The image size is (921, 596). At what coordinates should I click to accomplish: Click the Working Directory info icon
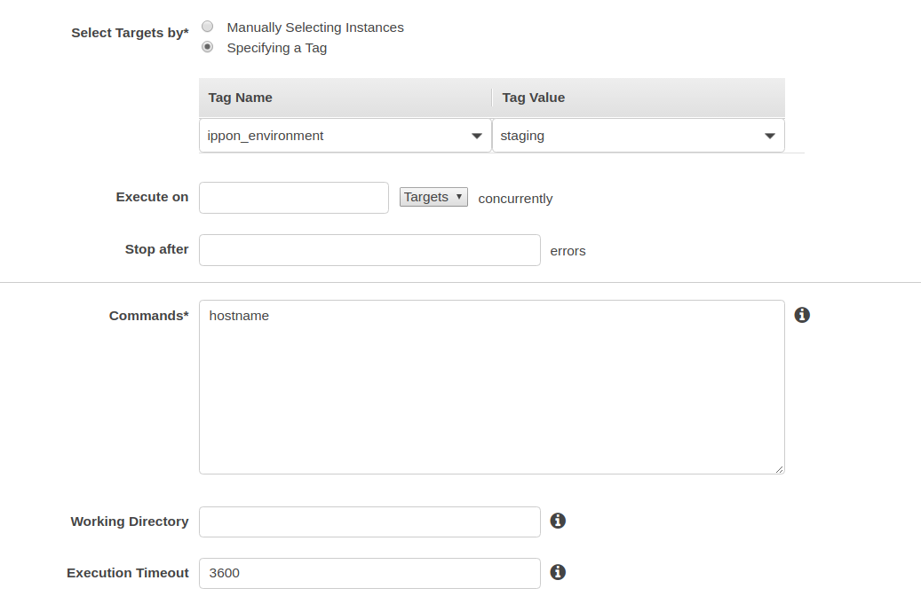(558, 521)
